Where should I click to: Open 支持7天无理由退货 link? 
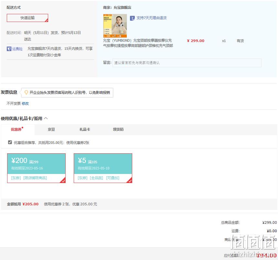[x=151, y=18]
